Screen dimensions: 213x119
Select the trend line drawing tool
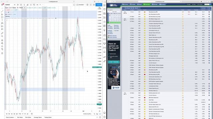tap(2, 11)
